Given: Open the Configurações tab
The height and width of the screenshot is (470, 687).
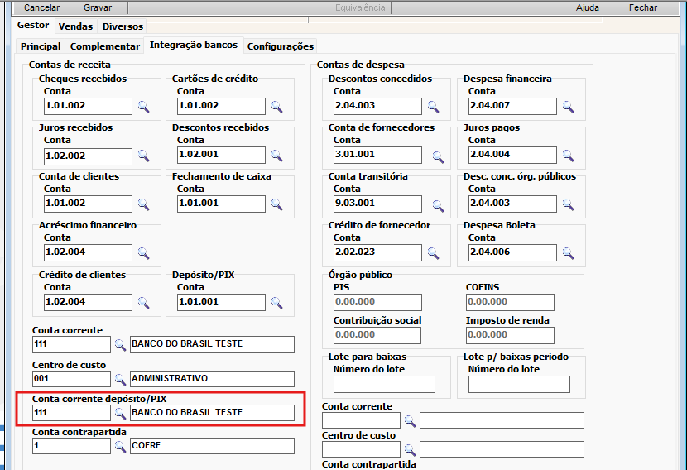Looking at the screenshot, I should coord(281,46).
